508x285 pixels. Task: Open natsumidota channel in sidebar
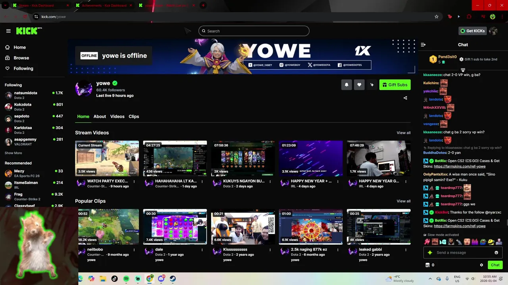(x=34, y=95)
